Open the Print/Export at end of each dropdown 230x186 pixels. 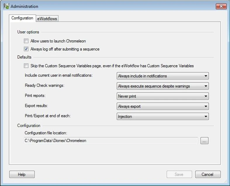tap(163, 116)
